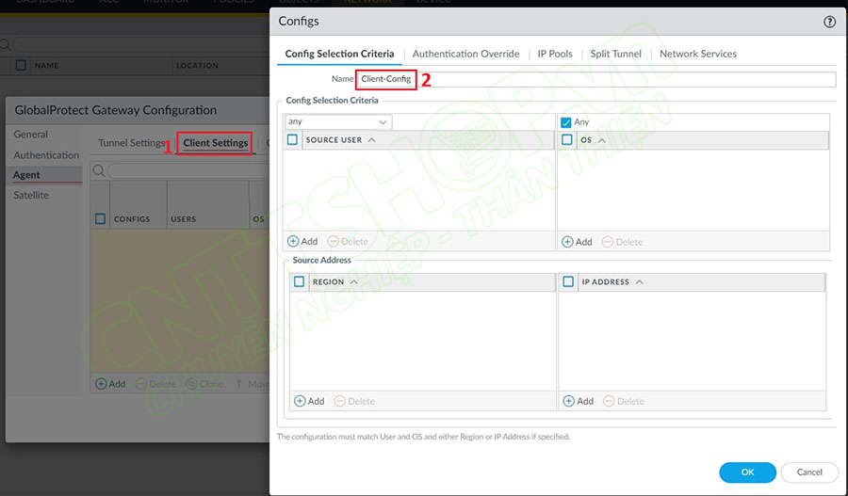This screenshot has width=848, height=496.
Task: Select Authentication in Gateway Configuration sidebar
Action: pyautogui.click(x=46, y=155)
